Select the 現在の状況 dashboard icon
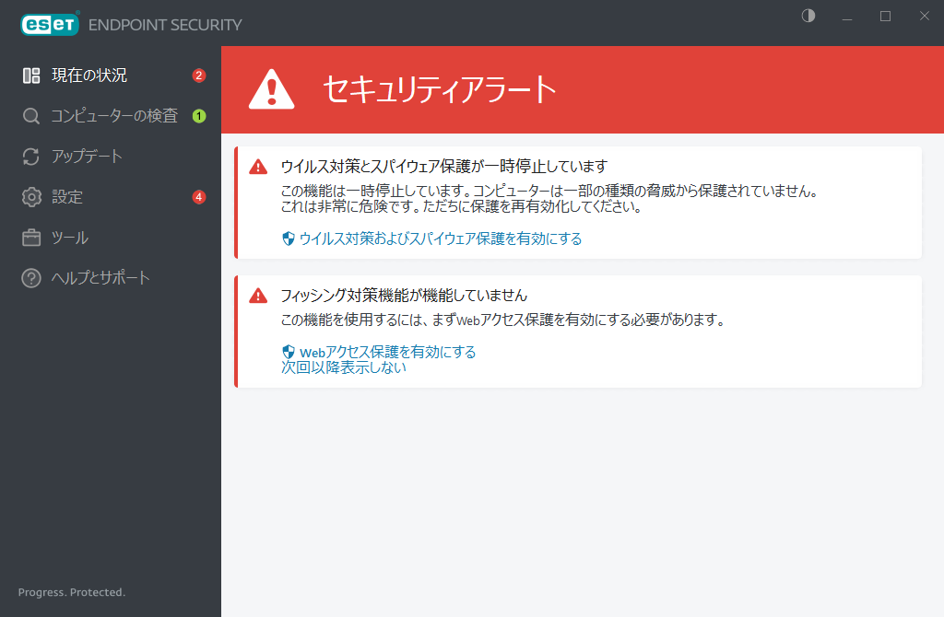The width and height of the screenshot is (944, 617). [30, 76]
